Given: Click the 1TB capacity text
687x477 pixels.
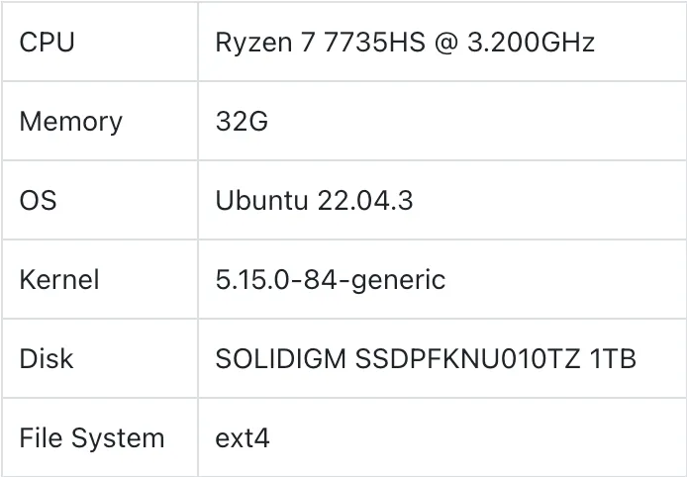Looking at the screenshot, I should click(x=613, y=359).
